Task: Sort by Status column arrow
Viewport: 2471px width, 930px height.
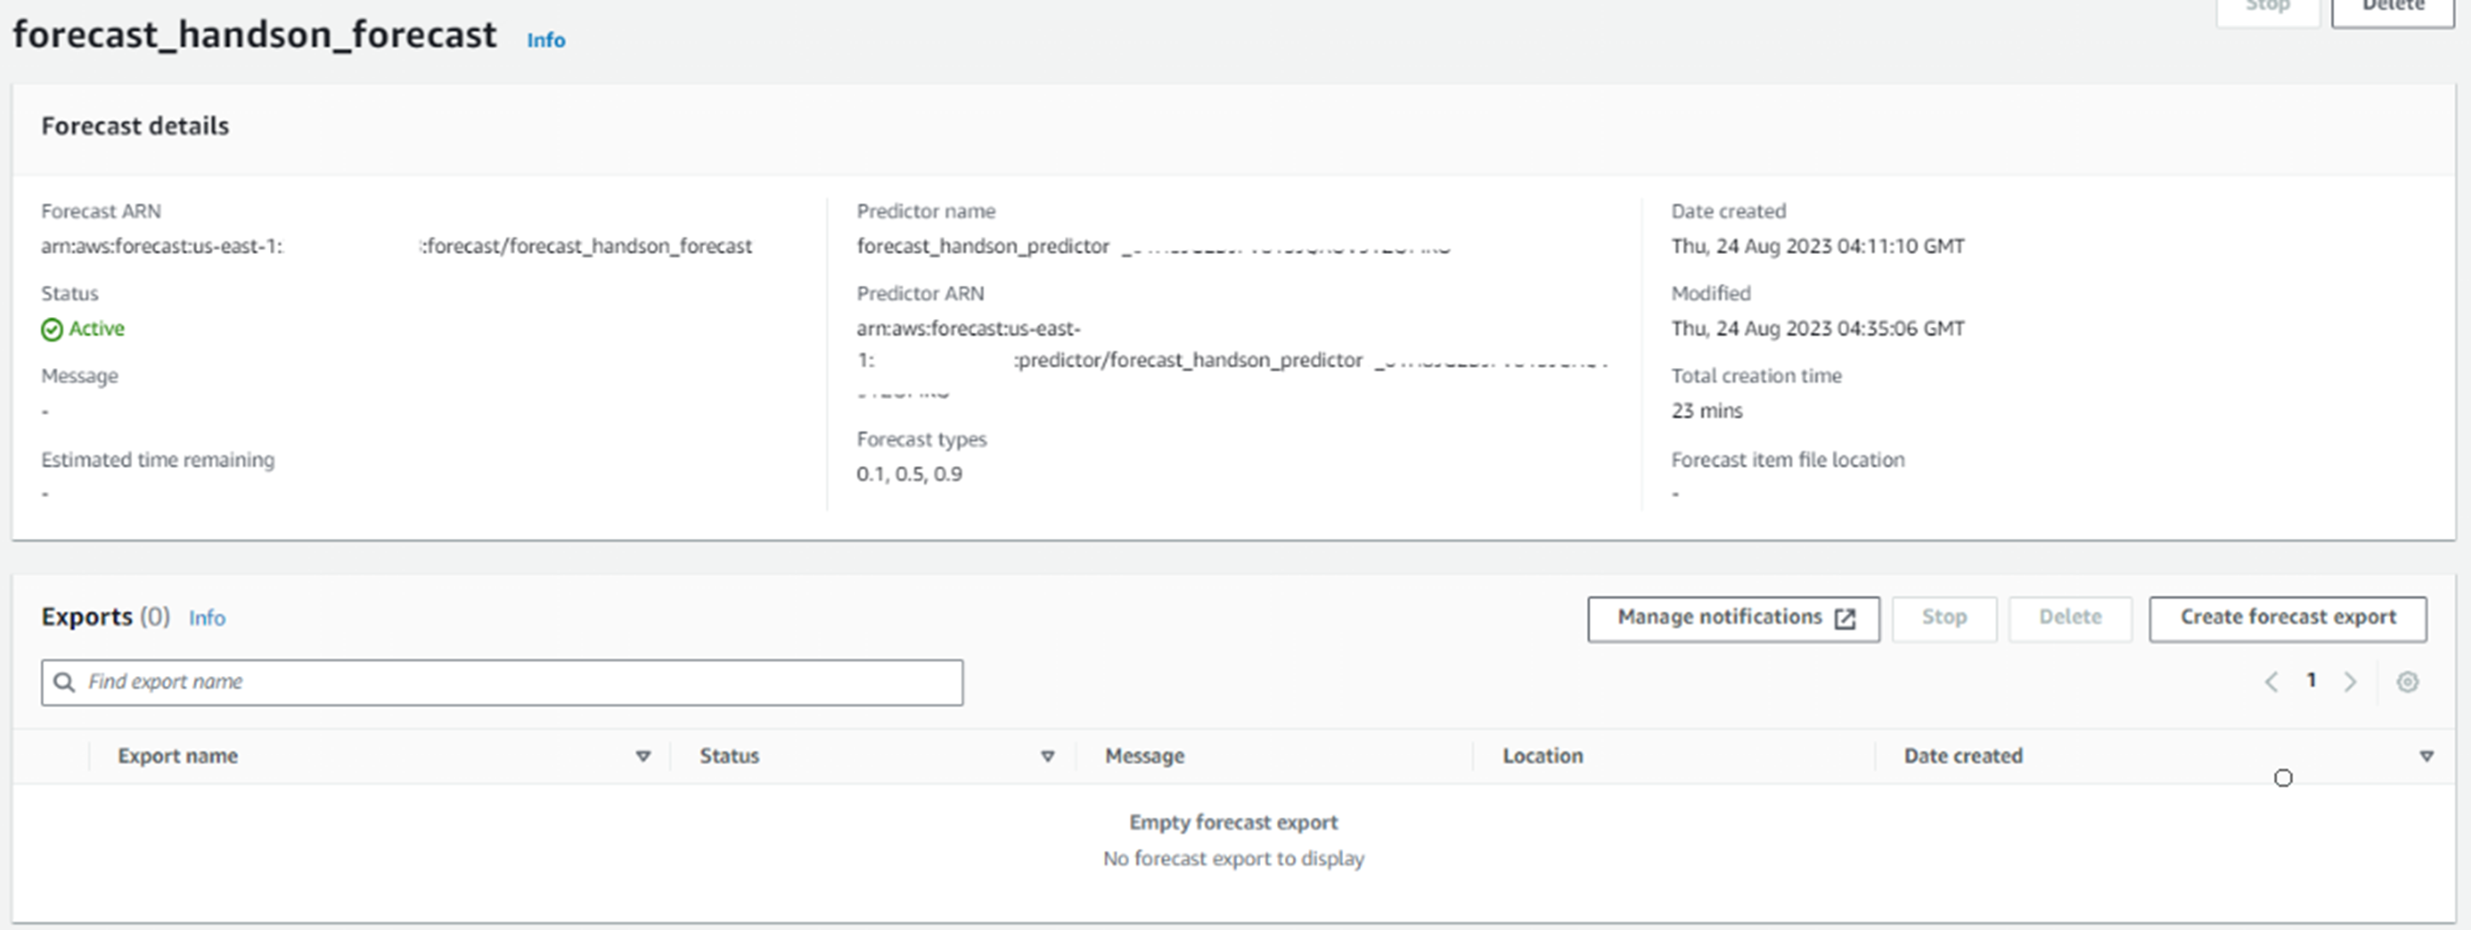Action: (x=1048, y=756)
